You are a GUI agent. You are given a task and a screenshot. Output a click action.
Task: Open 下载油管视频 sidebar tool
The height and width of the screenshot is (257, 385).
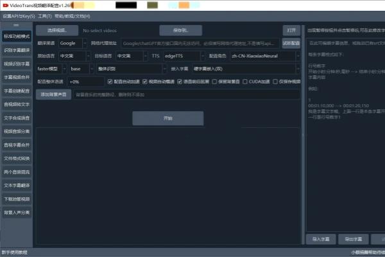(16, 199)
